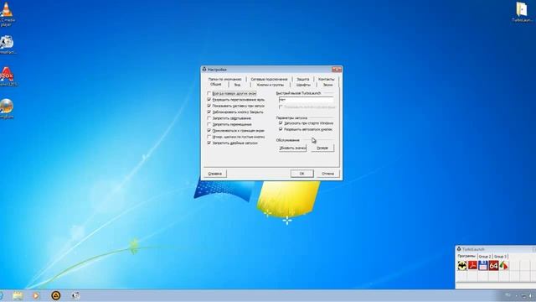
Task: Open the 'Защита' tab
Action: pos(303,79)
